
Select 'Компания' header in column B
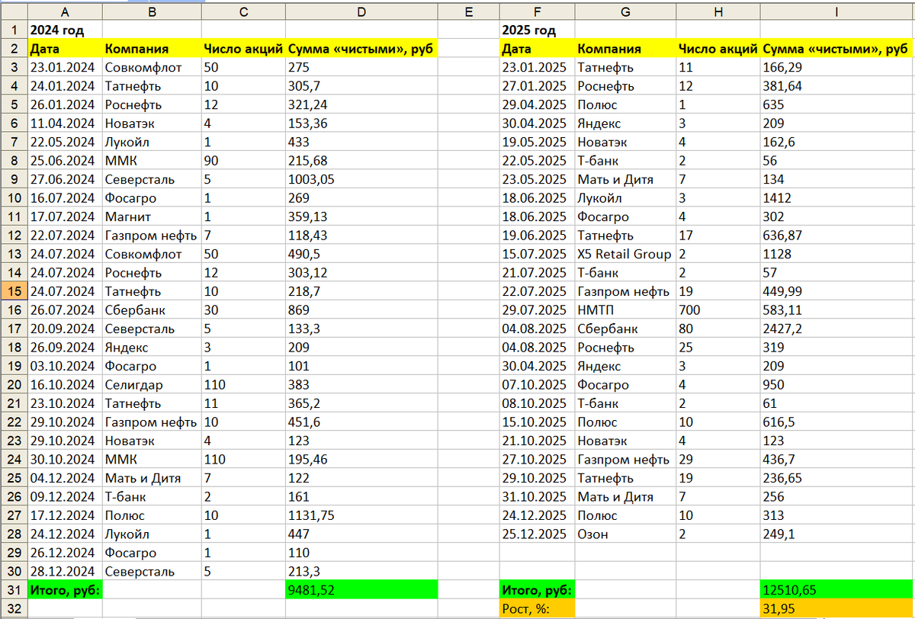pos(151,49)
